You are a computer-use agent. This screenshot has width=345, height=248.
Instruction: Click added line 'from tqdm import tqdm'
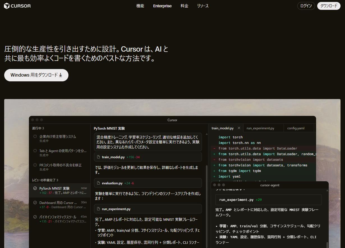click(240, 171)
